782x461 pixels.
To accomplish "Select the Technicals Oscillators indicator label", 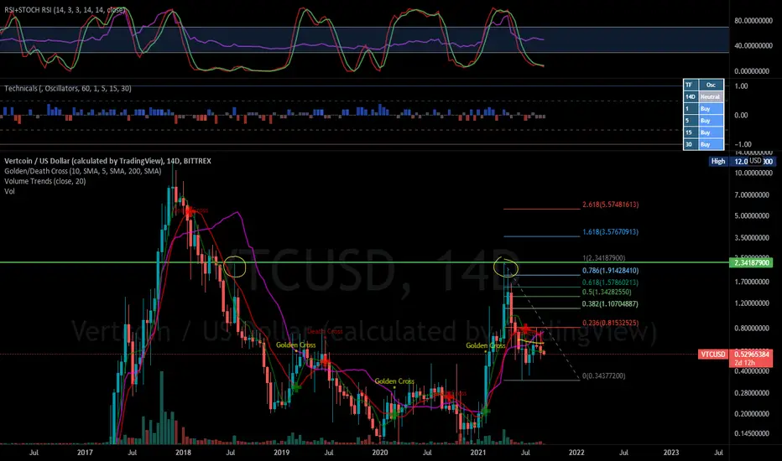I will click(68, 89).
